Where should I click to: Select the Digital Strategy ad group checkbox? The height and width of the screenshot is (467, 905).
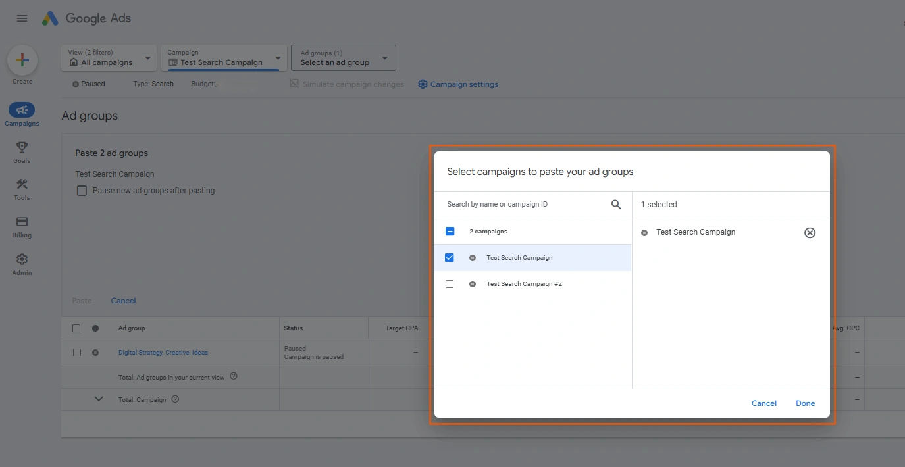tap(77, 353)
